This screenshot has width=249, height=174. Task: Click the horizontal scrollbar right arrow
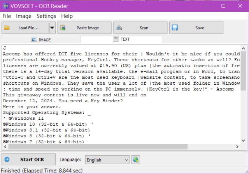(237, 147)
